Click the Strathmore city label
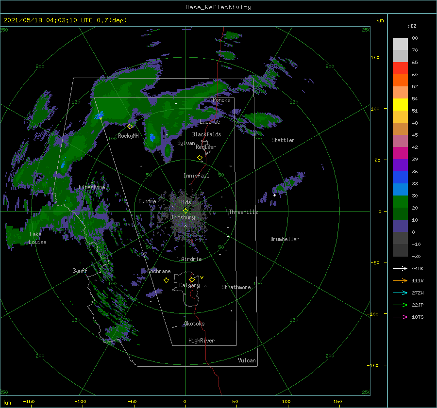Viewport: 437px width, 408px height. coord(236,287)
